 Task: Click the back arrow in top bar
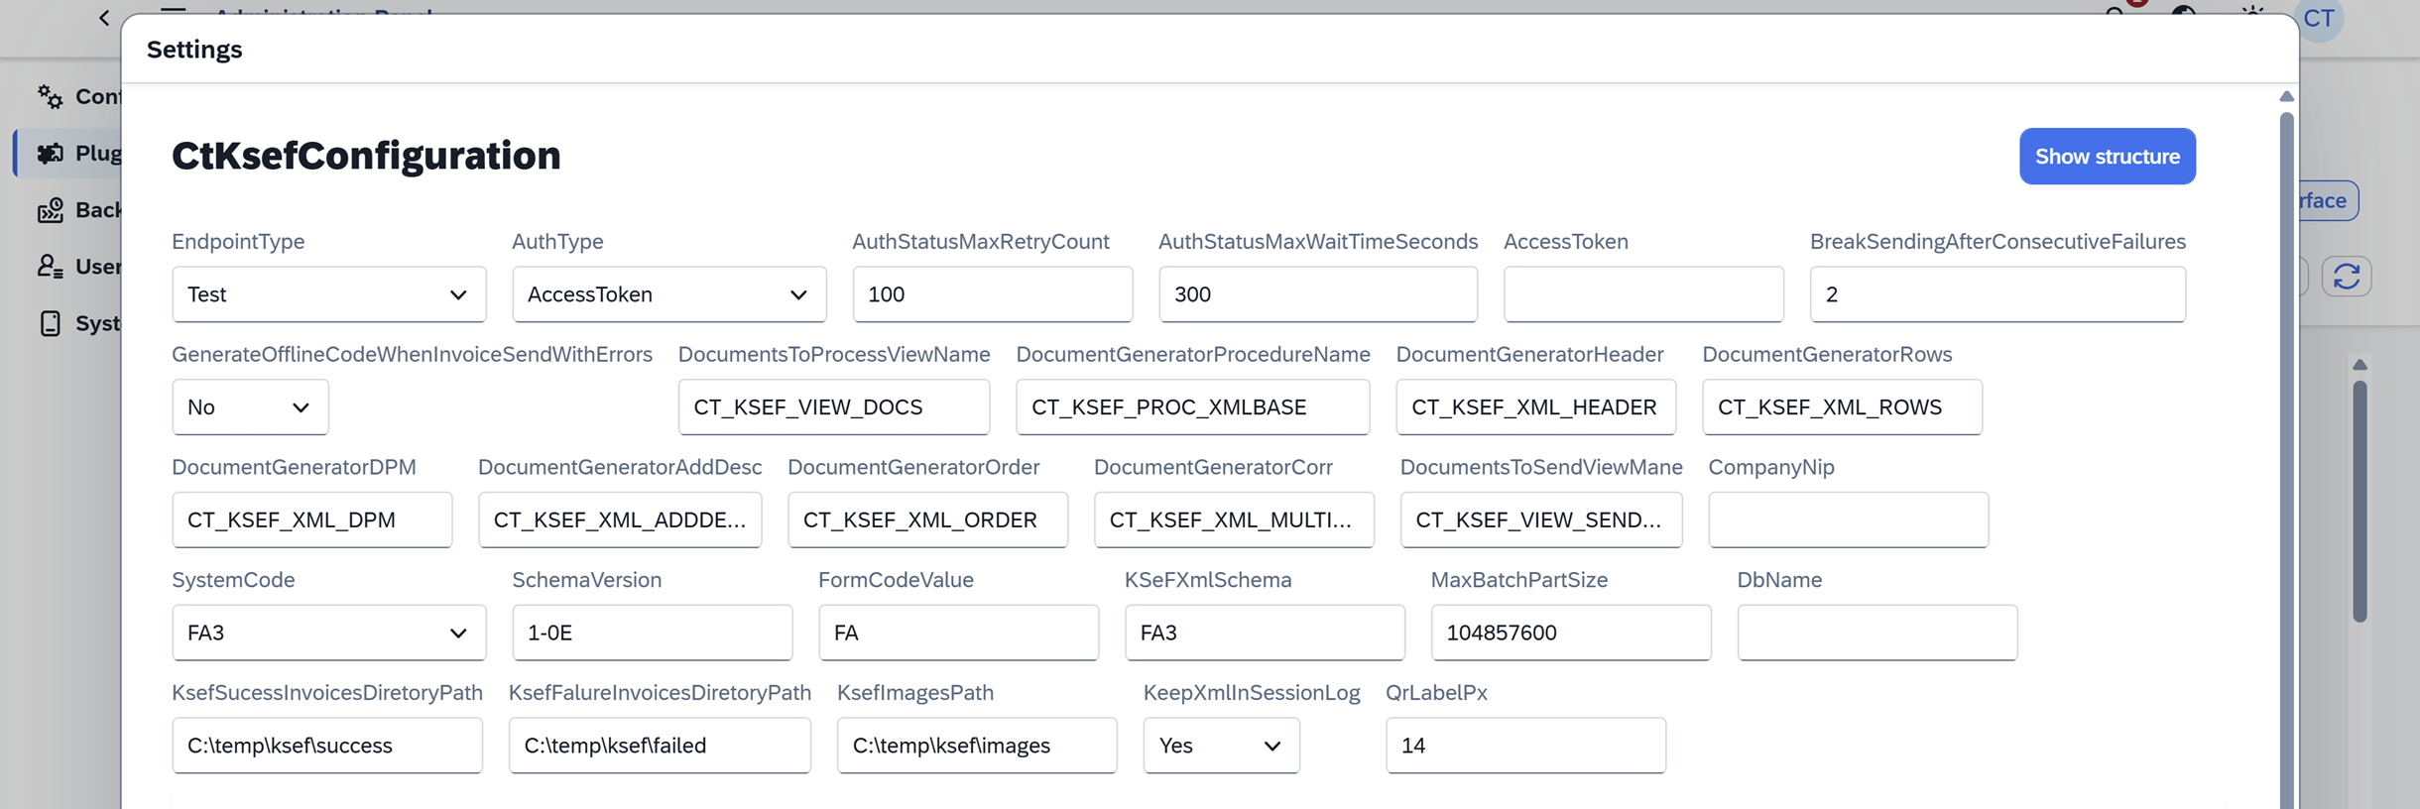(104, 17)
